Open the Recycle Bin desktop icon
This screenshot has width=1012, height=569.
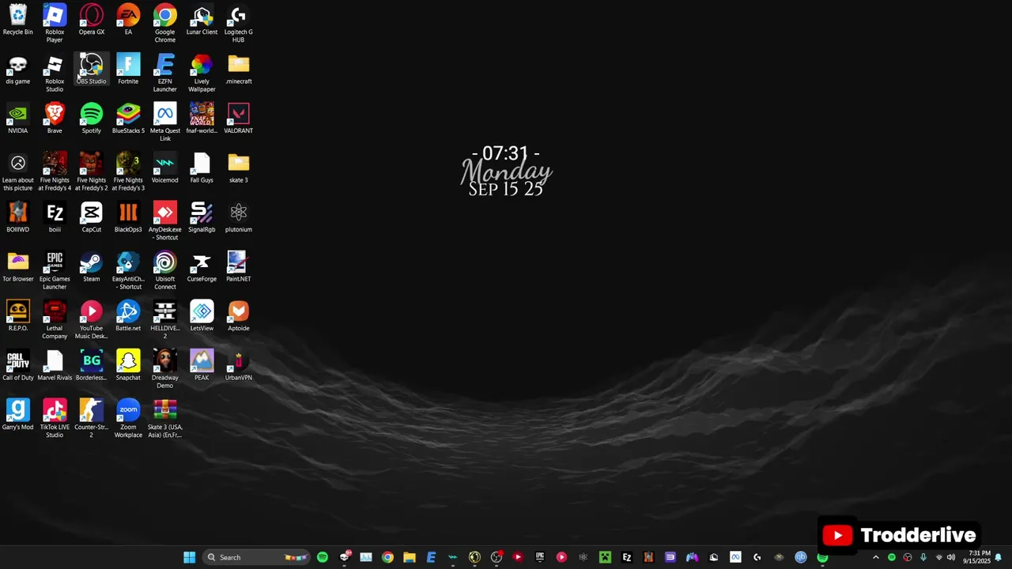point(17,21)
